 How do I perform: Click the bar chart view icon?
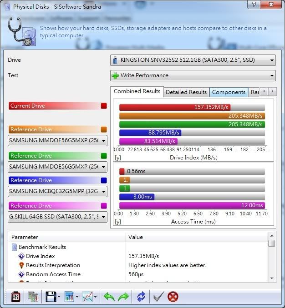[69, 297]
